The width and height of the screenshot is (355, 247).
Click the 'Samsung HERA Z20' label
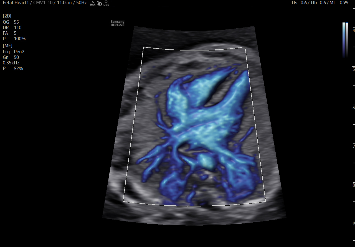pos(118,23)
